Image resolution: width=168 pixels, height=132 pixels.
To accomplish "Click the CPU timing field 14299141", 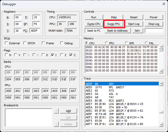I will 67,17.
